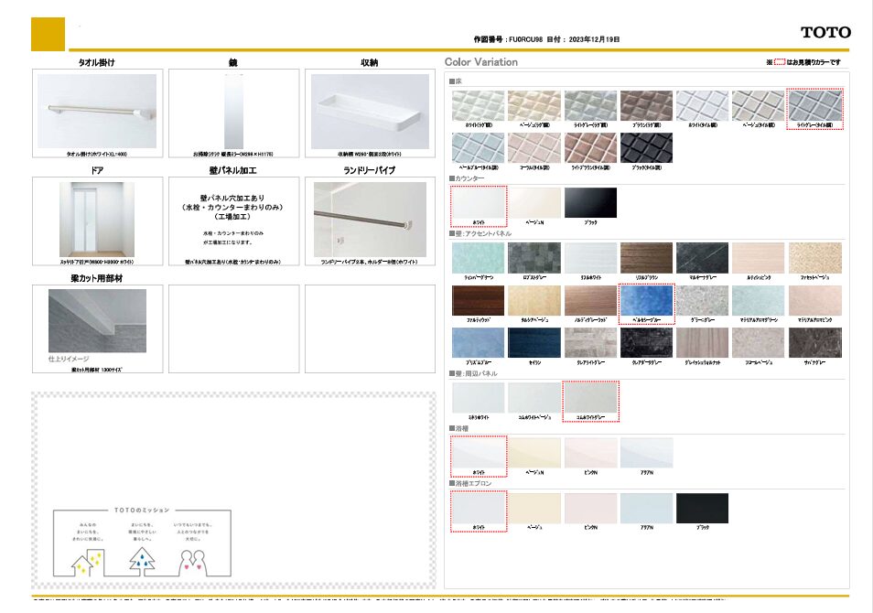Viewport: 873px width, 613px height.
Task: Select the black bathtub apron swatch
Action: (x=702, y=508)
